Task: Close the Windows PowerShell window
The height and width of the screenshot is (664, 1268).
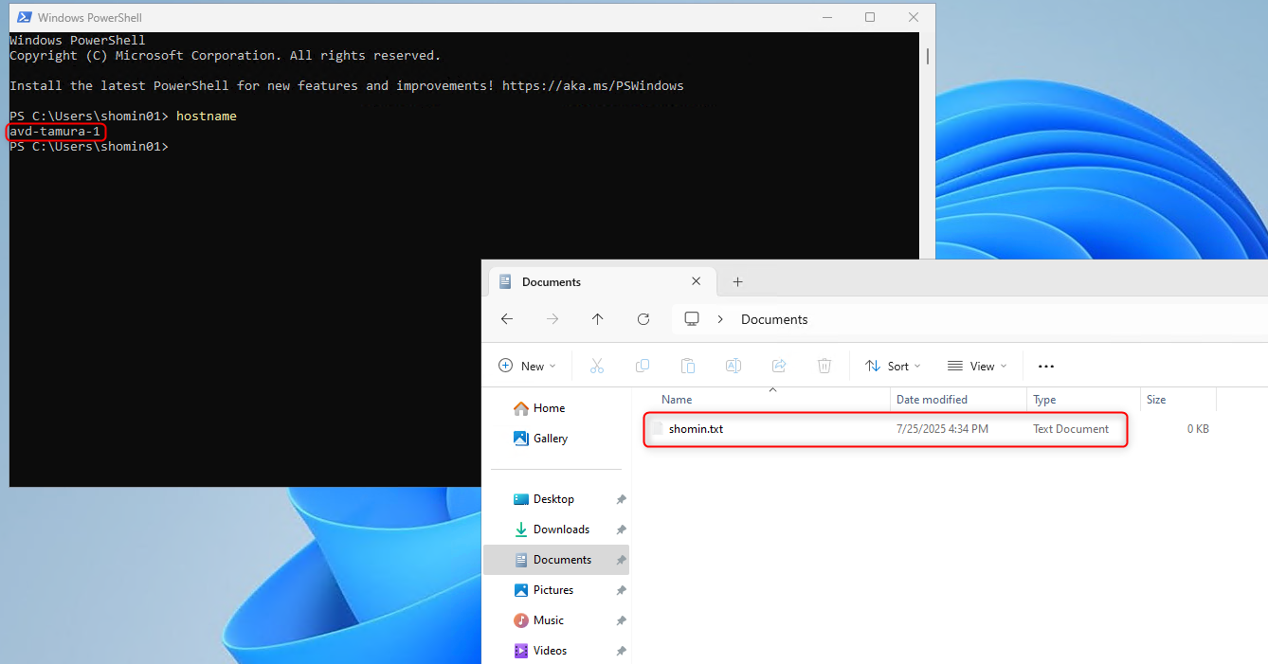Action: click(x=914, y=17)
